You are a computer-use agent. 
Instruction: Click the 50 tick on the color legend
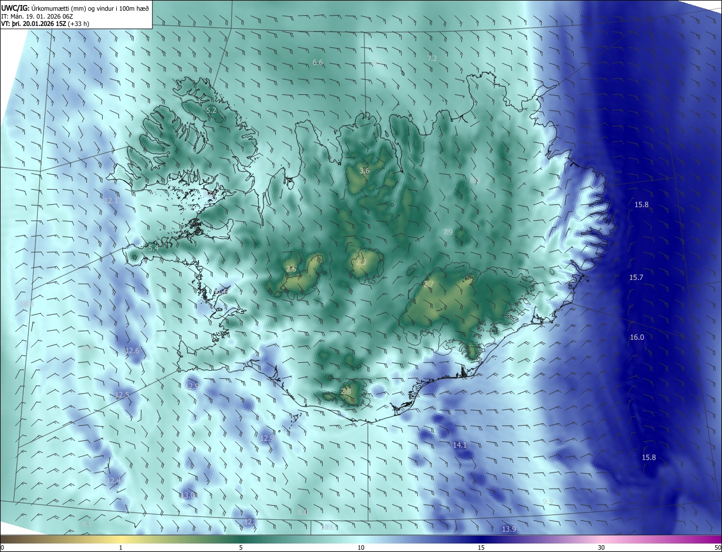pyautogui.click(x=717, y=547)
